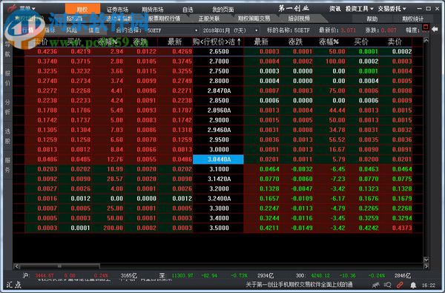Expand the 投资工具 dropdown
Viewport: 445px width, 293px height.
click(x=359, y=9)
